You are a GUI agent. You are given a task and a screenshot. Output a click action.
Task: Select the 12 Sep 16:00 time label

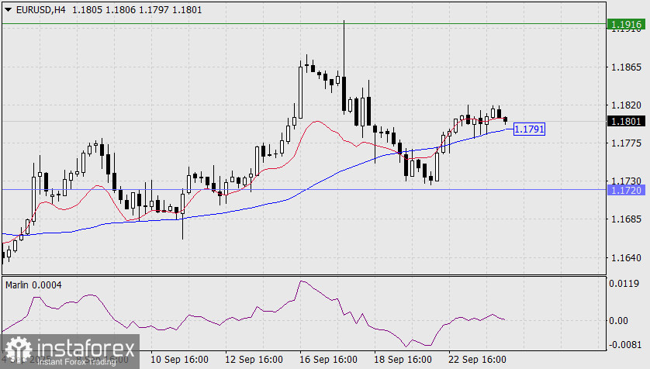(254, 360)
